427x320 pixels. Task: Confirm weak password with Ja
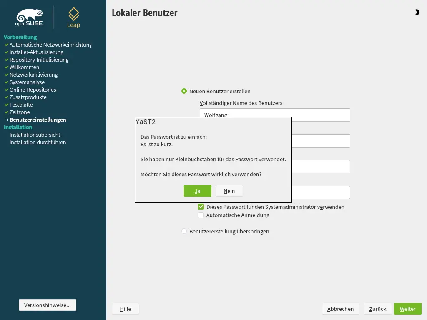click(x=198, y=191)
